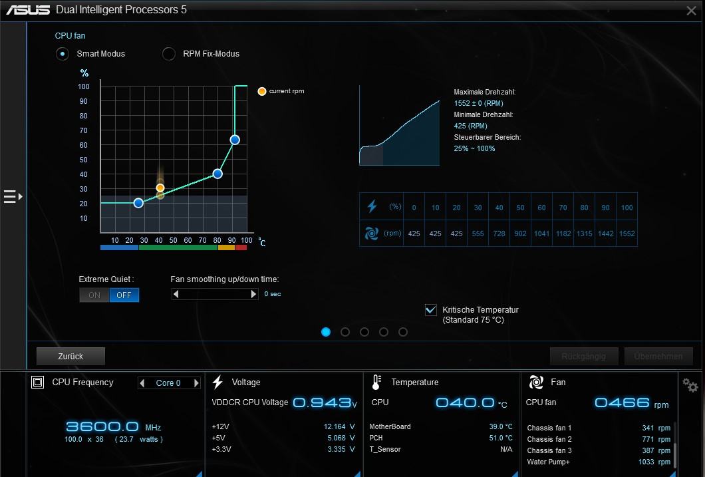Turn Extreme Quiet ON
The image size is (705, 477).
pos(94,295)
